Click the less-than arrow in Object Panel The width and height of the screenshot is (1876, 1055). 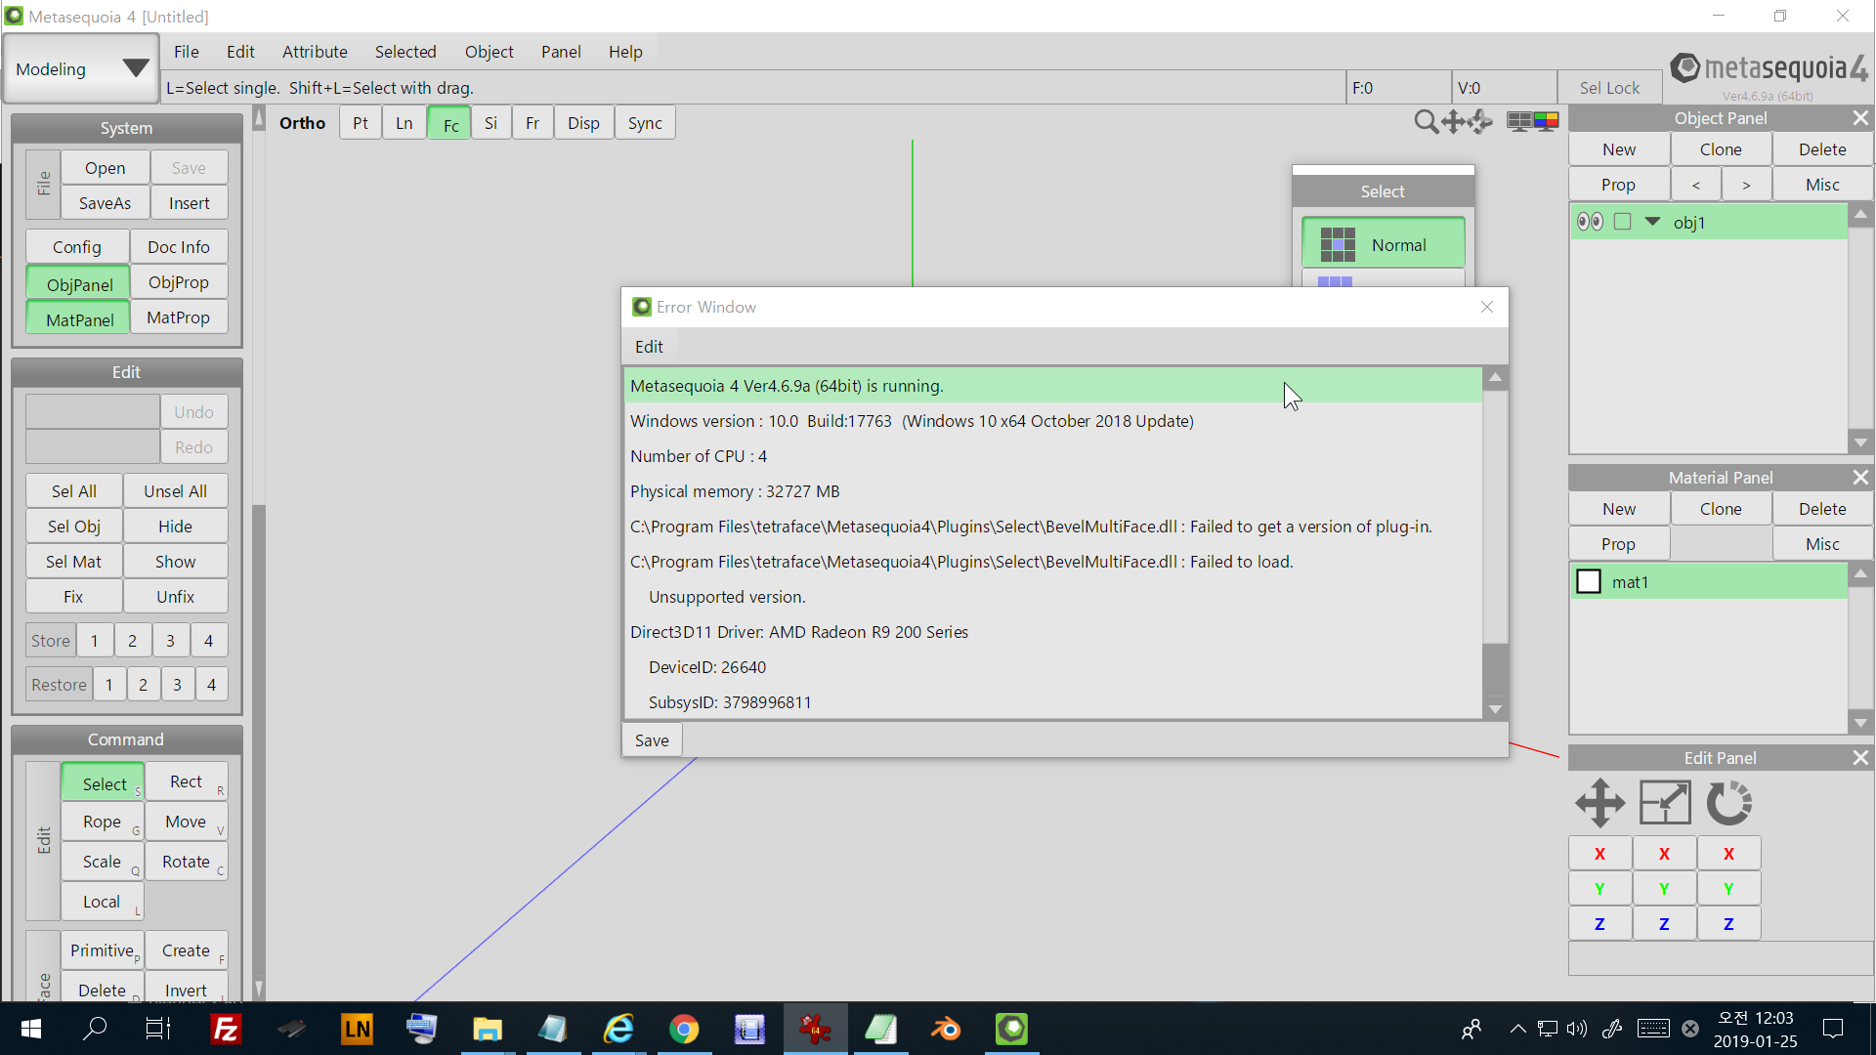(1695, 185)
